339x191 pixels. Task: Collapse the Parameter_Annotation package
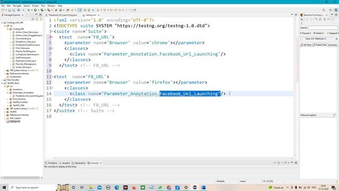8,93
